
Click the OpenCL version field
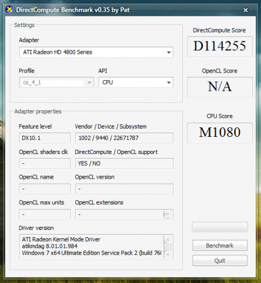click(124, 189)
